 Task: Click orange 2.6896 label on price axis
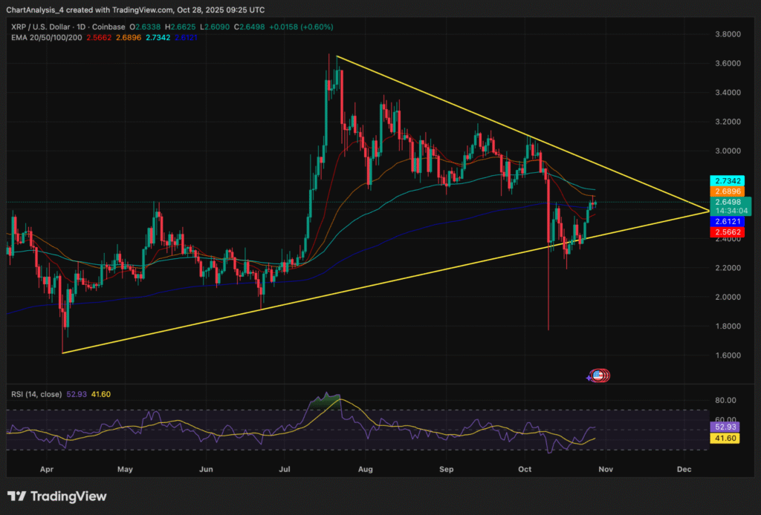pyautogui.click(x=727, y=191)
